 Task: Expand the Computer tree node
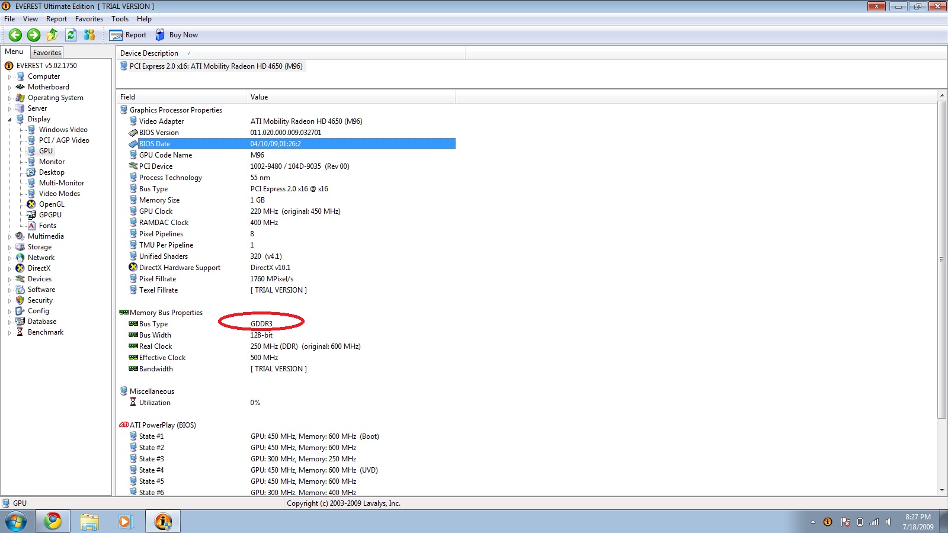(9, 77)
